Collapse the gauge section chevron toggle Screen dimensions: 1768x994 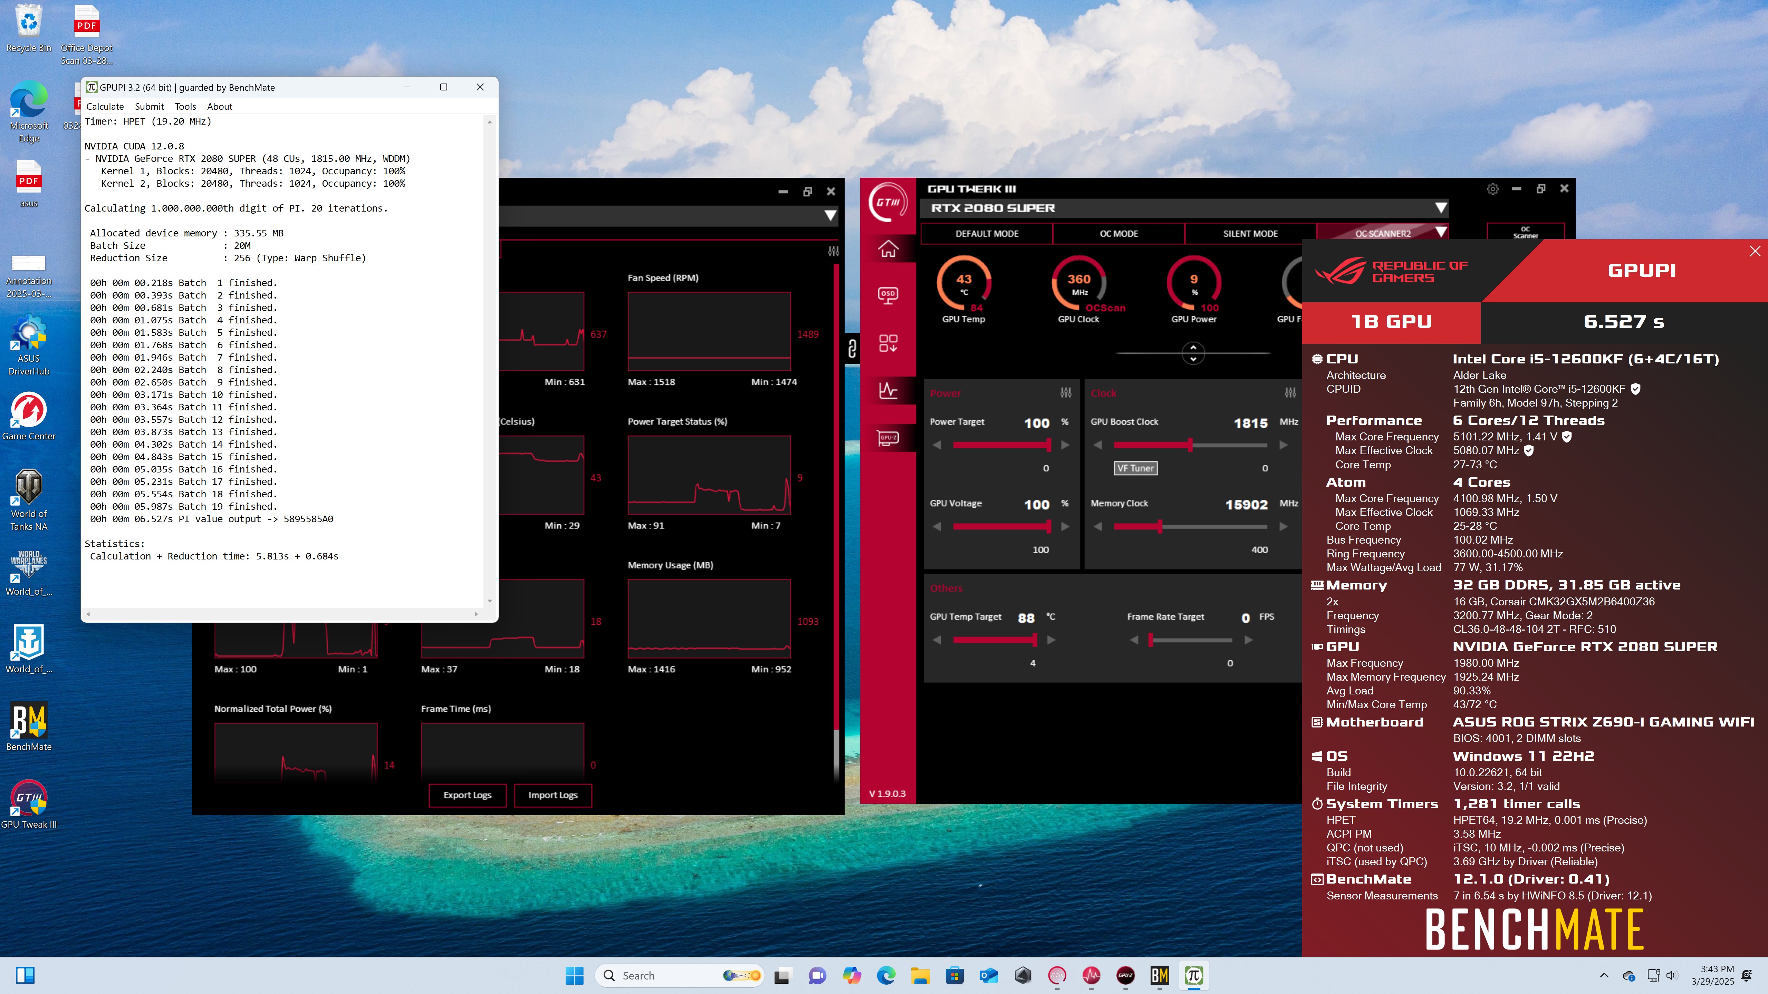point(1193,353)
